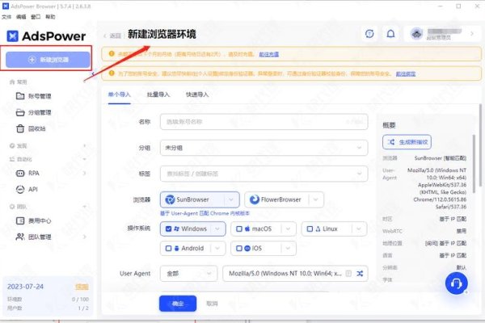This screenshot has height=323, width=485.
Task: Open SunBrowser version dropdown arrow
Action: click(231, 199)
